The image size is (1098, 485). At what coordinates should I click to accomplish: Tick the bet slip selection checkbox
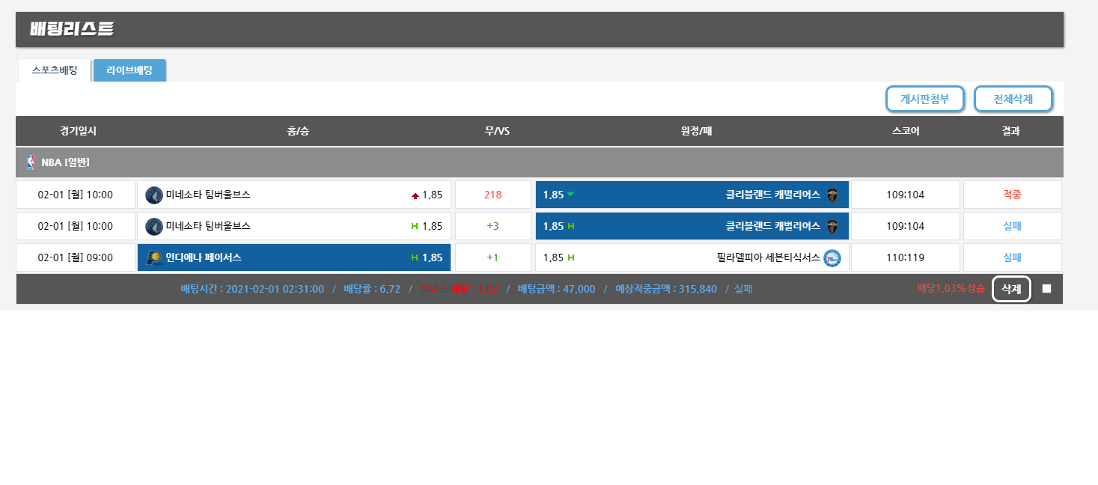pos(1046,289)
